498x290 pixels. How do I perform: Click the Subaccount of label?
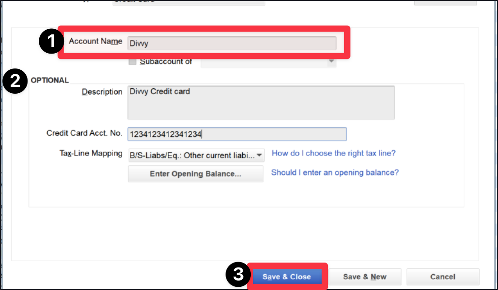coord(166,62)
